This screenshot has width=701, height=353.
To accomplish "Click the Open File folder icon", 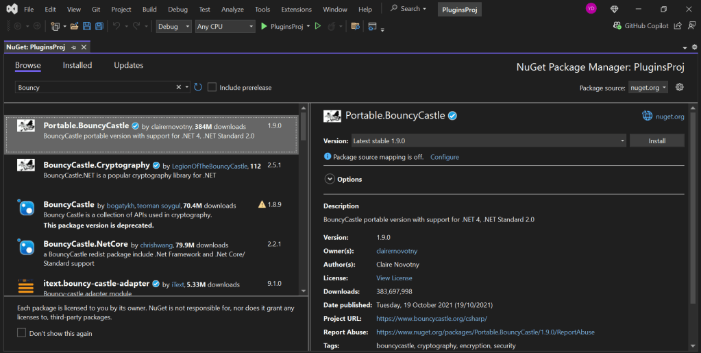I will 74,26.
